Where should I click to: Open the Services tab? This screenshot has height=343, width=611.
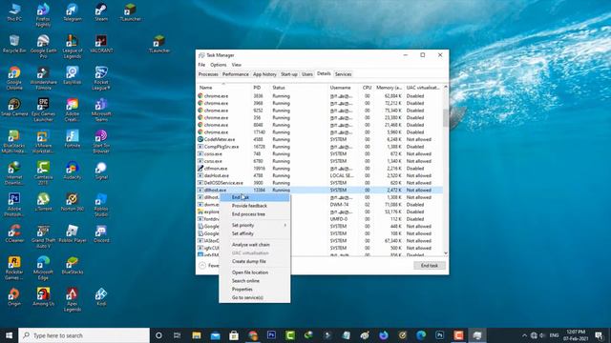pyautogui.click(x=343, y=74)
